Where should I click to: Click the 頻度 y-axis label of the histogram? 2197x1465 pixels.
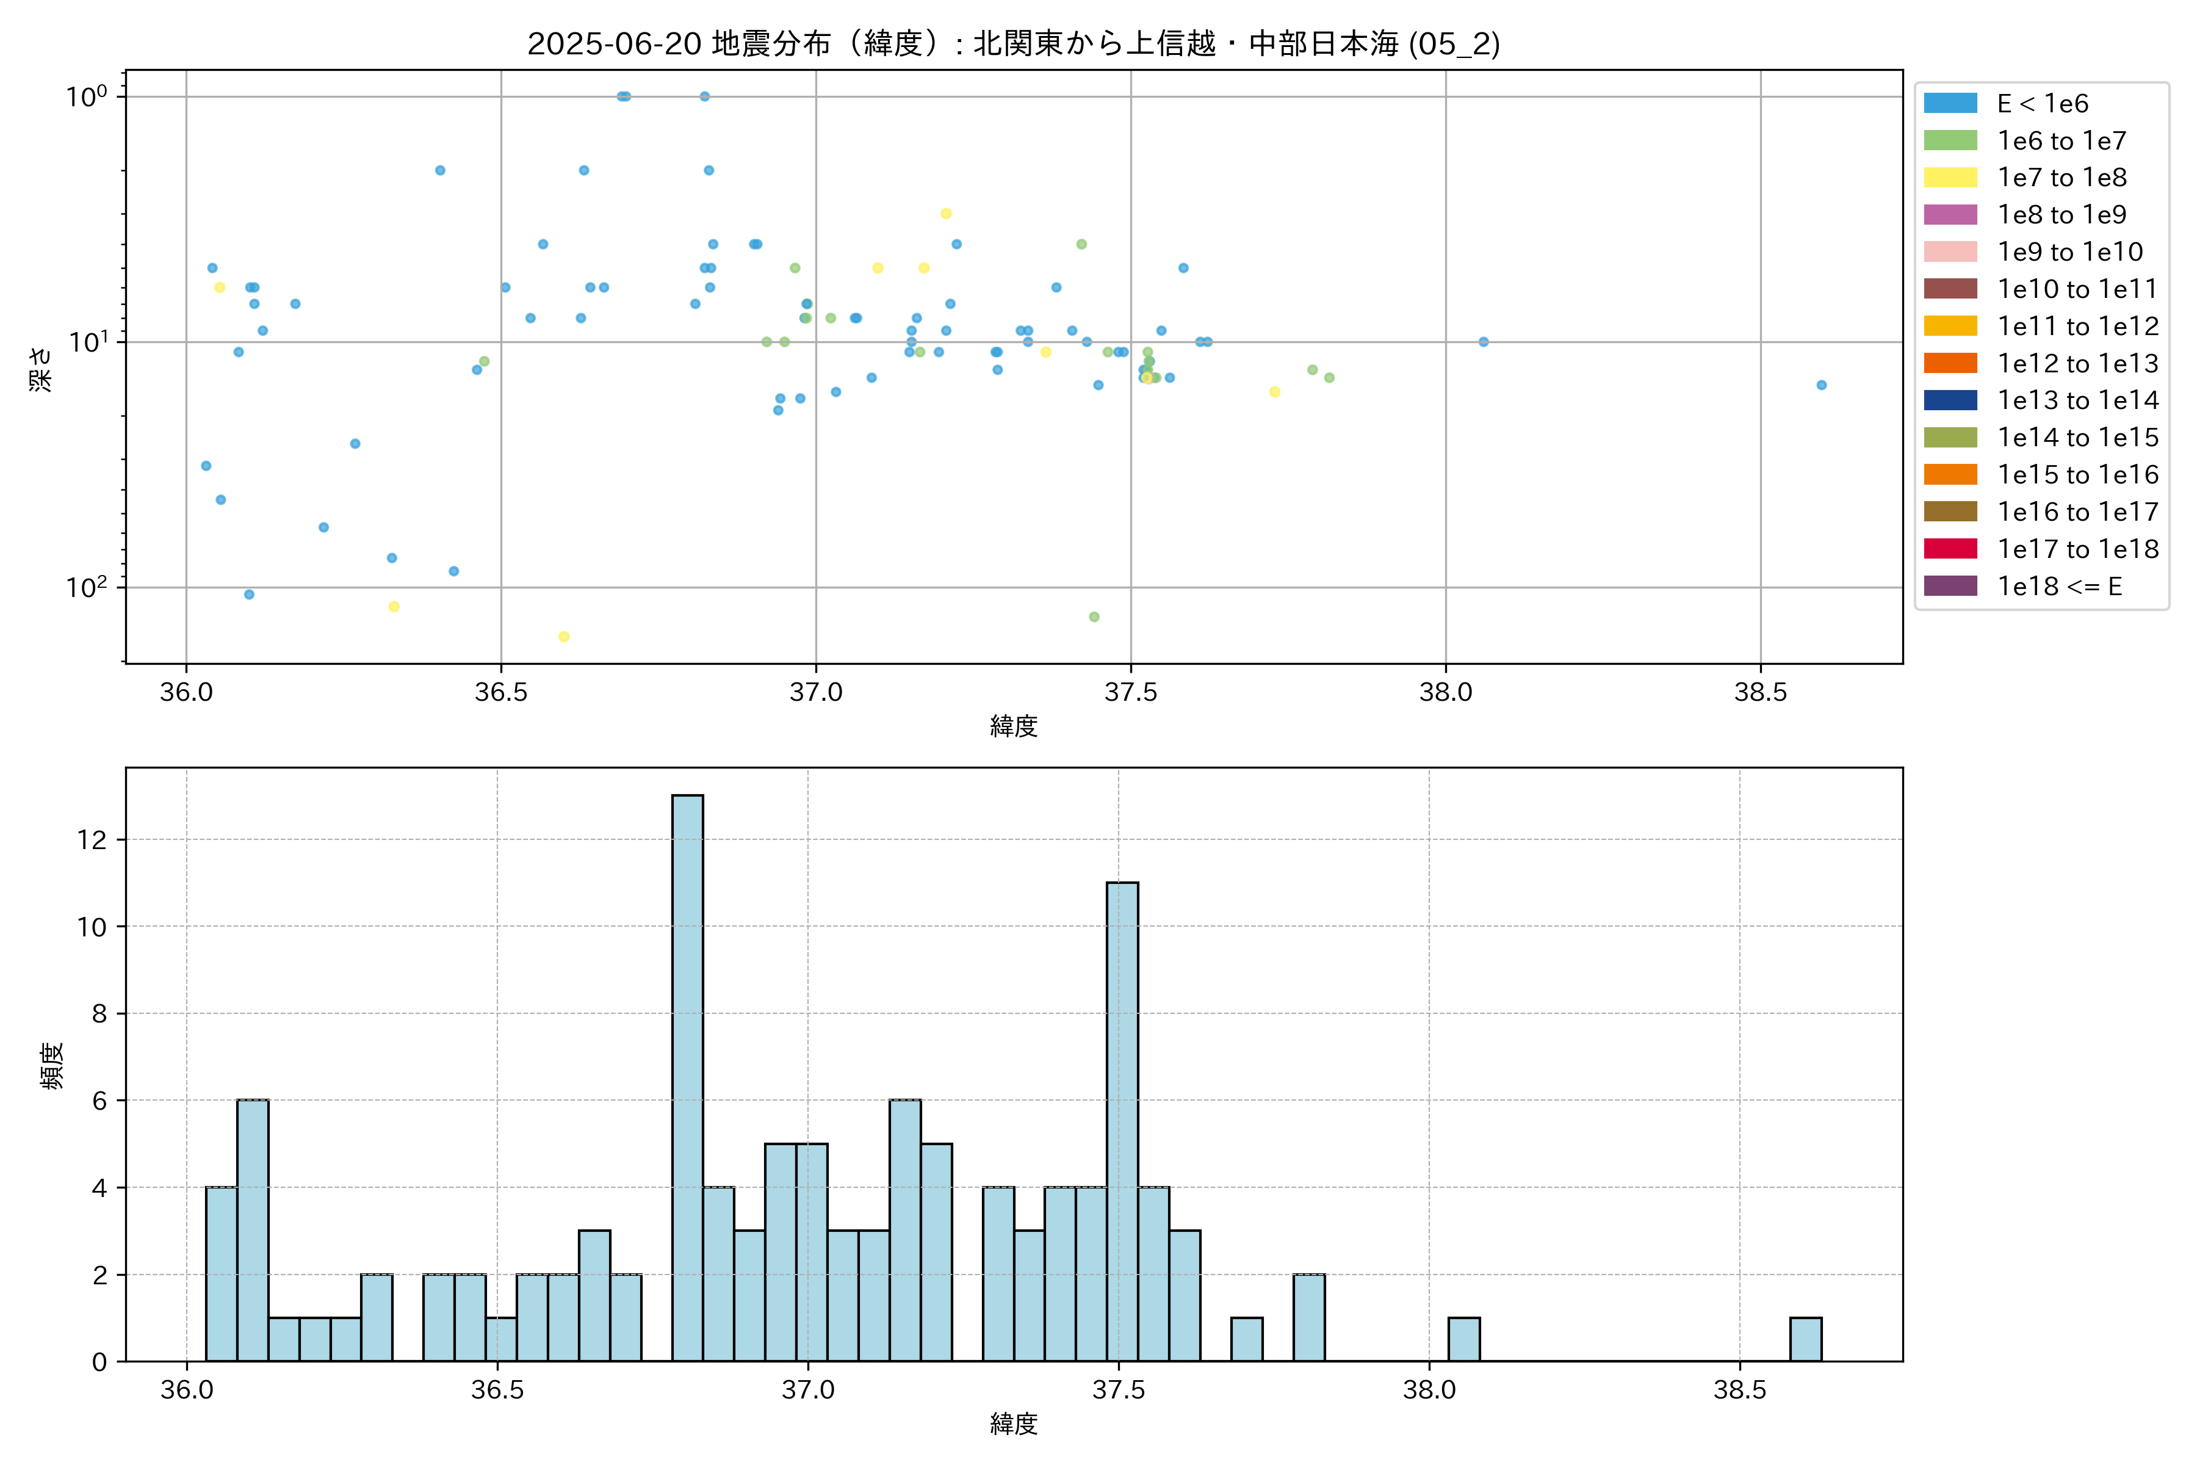pos(52,1065)
